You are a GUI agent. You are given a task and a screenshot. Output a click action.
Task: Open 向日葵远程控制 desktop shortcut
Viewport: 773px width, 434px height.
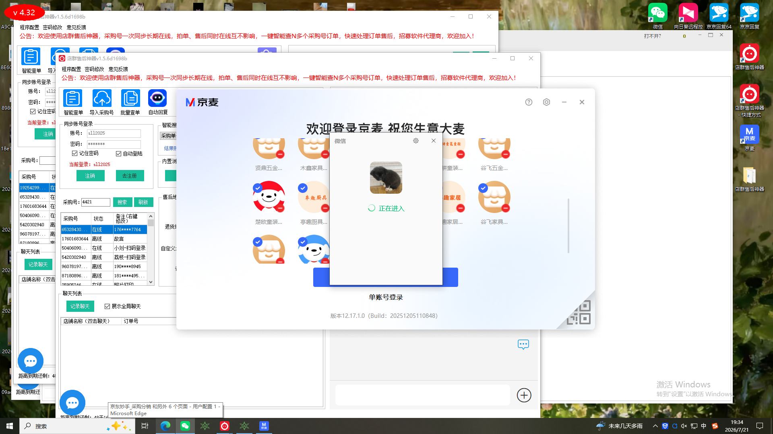tap(688, 16)
